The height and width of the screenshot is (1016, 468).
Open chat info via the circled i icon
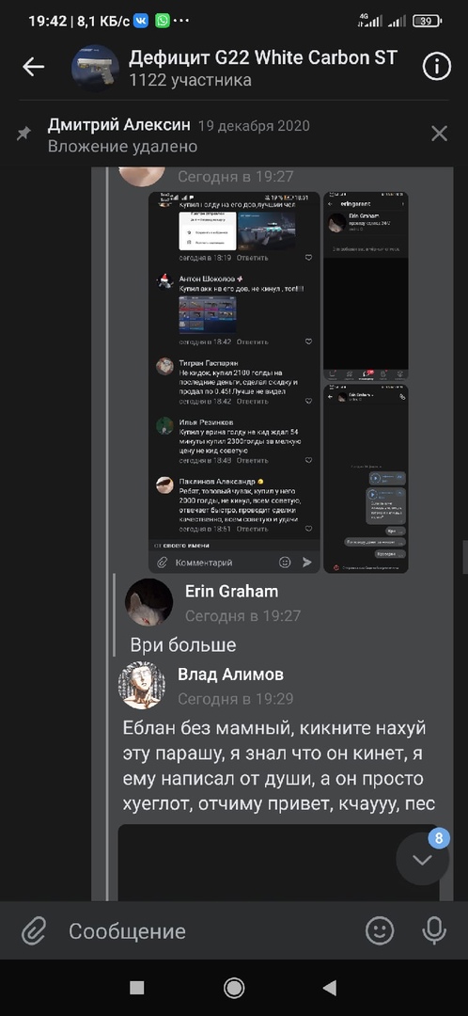pyautogui.click(x=437, y=66)
